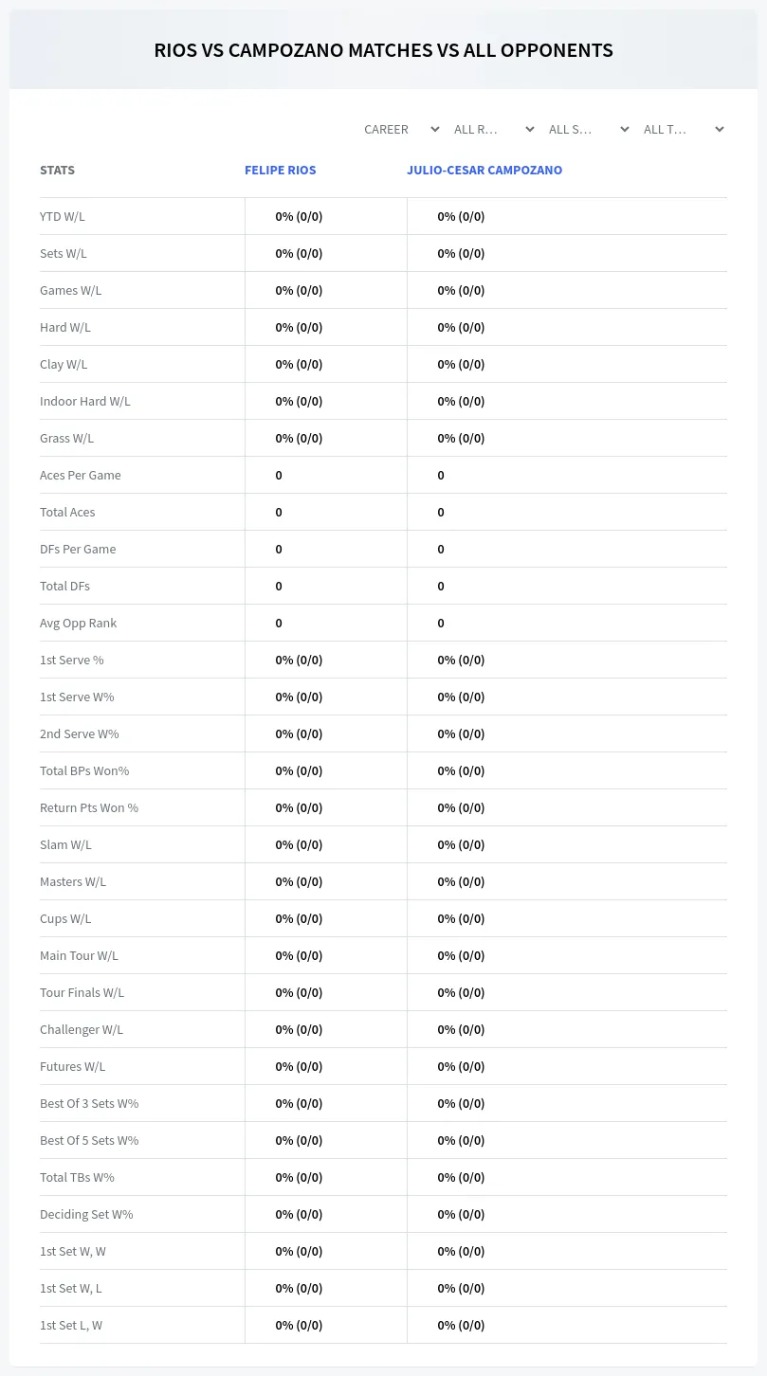Click Rios's Avg Opp Rank value
This screenshot has height=1376, width=767.
pos(279,623)
